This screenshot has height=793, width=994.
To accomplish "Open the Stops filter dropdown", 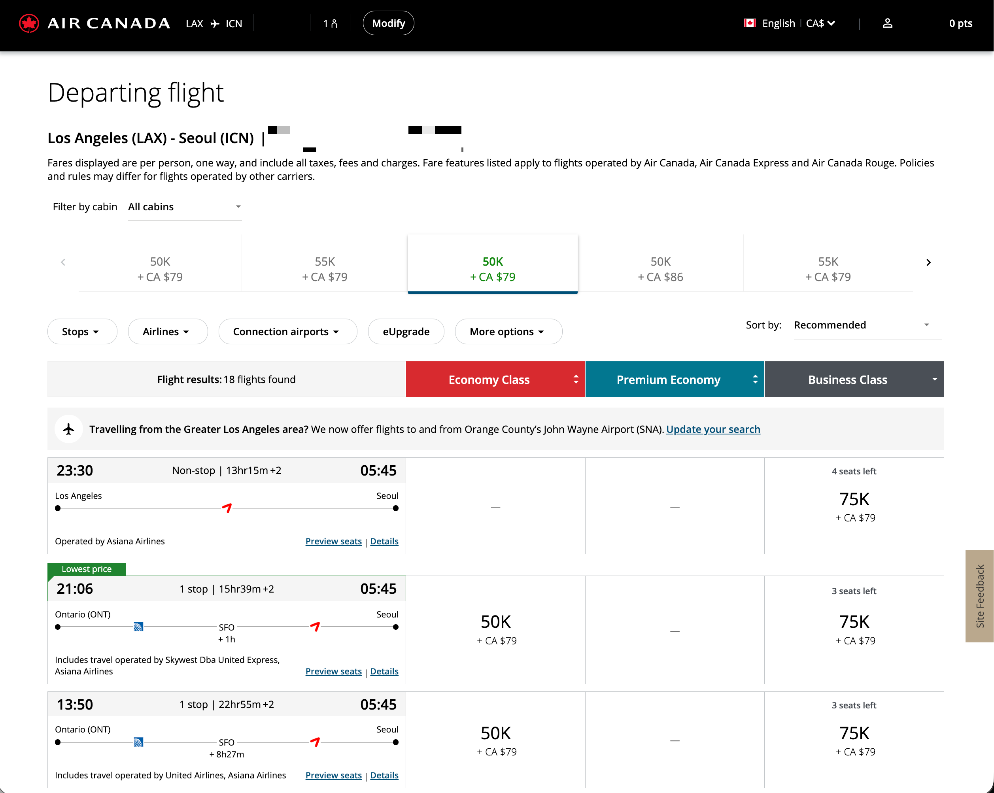I will pos(81,332).
